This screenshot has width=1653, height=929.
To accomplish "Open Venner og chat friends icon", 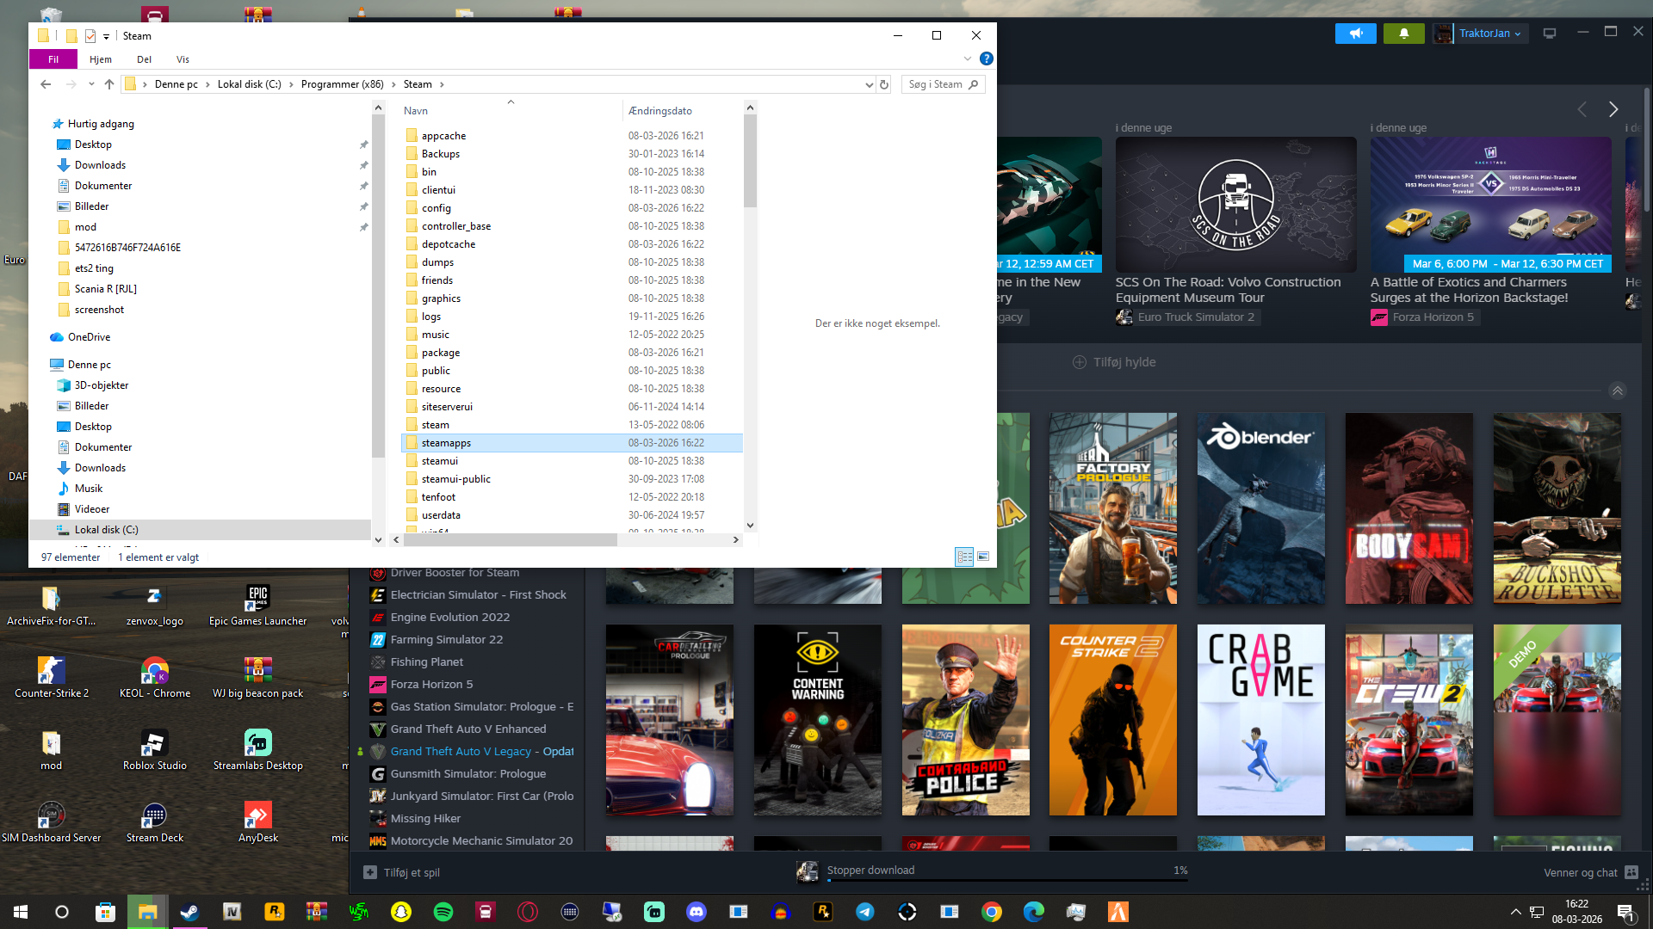I will pyautogui.click(x=1631, y=872).
